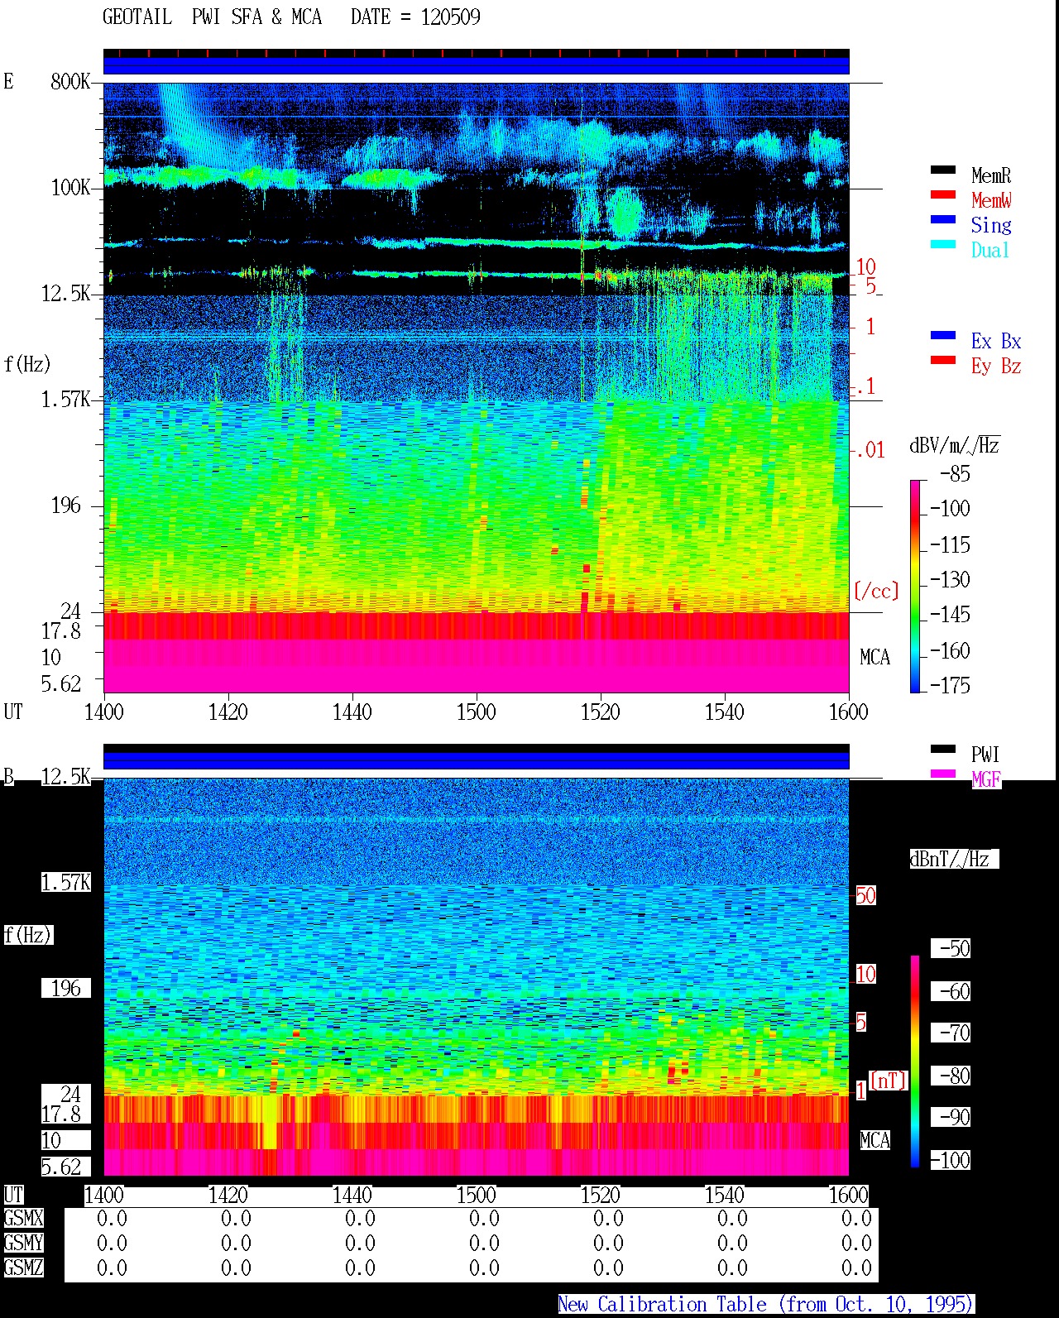Click the 5.62 label on the E panel axis
The image size is (1059, 1318).
click(x=61, y=683)
